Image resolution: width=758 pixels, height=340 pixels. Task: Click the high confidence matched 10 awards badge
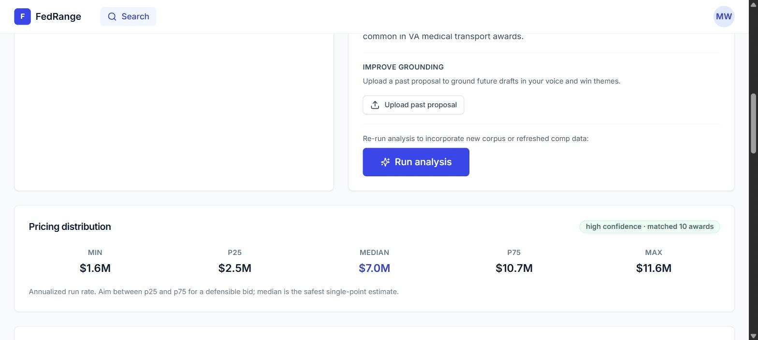coord(650,227)
